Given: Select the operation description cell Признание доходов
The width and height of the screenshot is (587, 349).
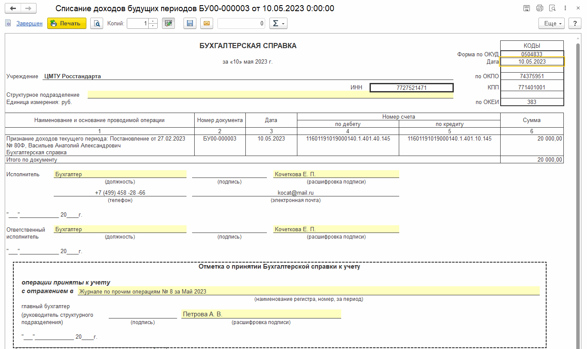Looking at the screenshot, I should tap(100, 145).
